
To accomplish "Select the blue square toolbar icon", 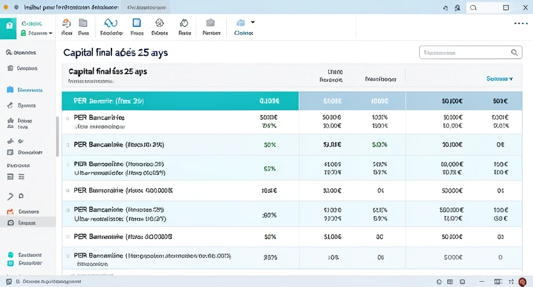I will [x=136, y=22].
